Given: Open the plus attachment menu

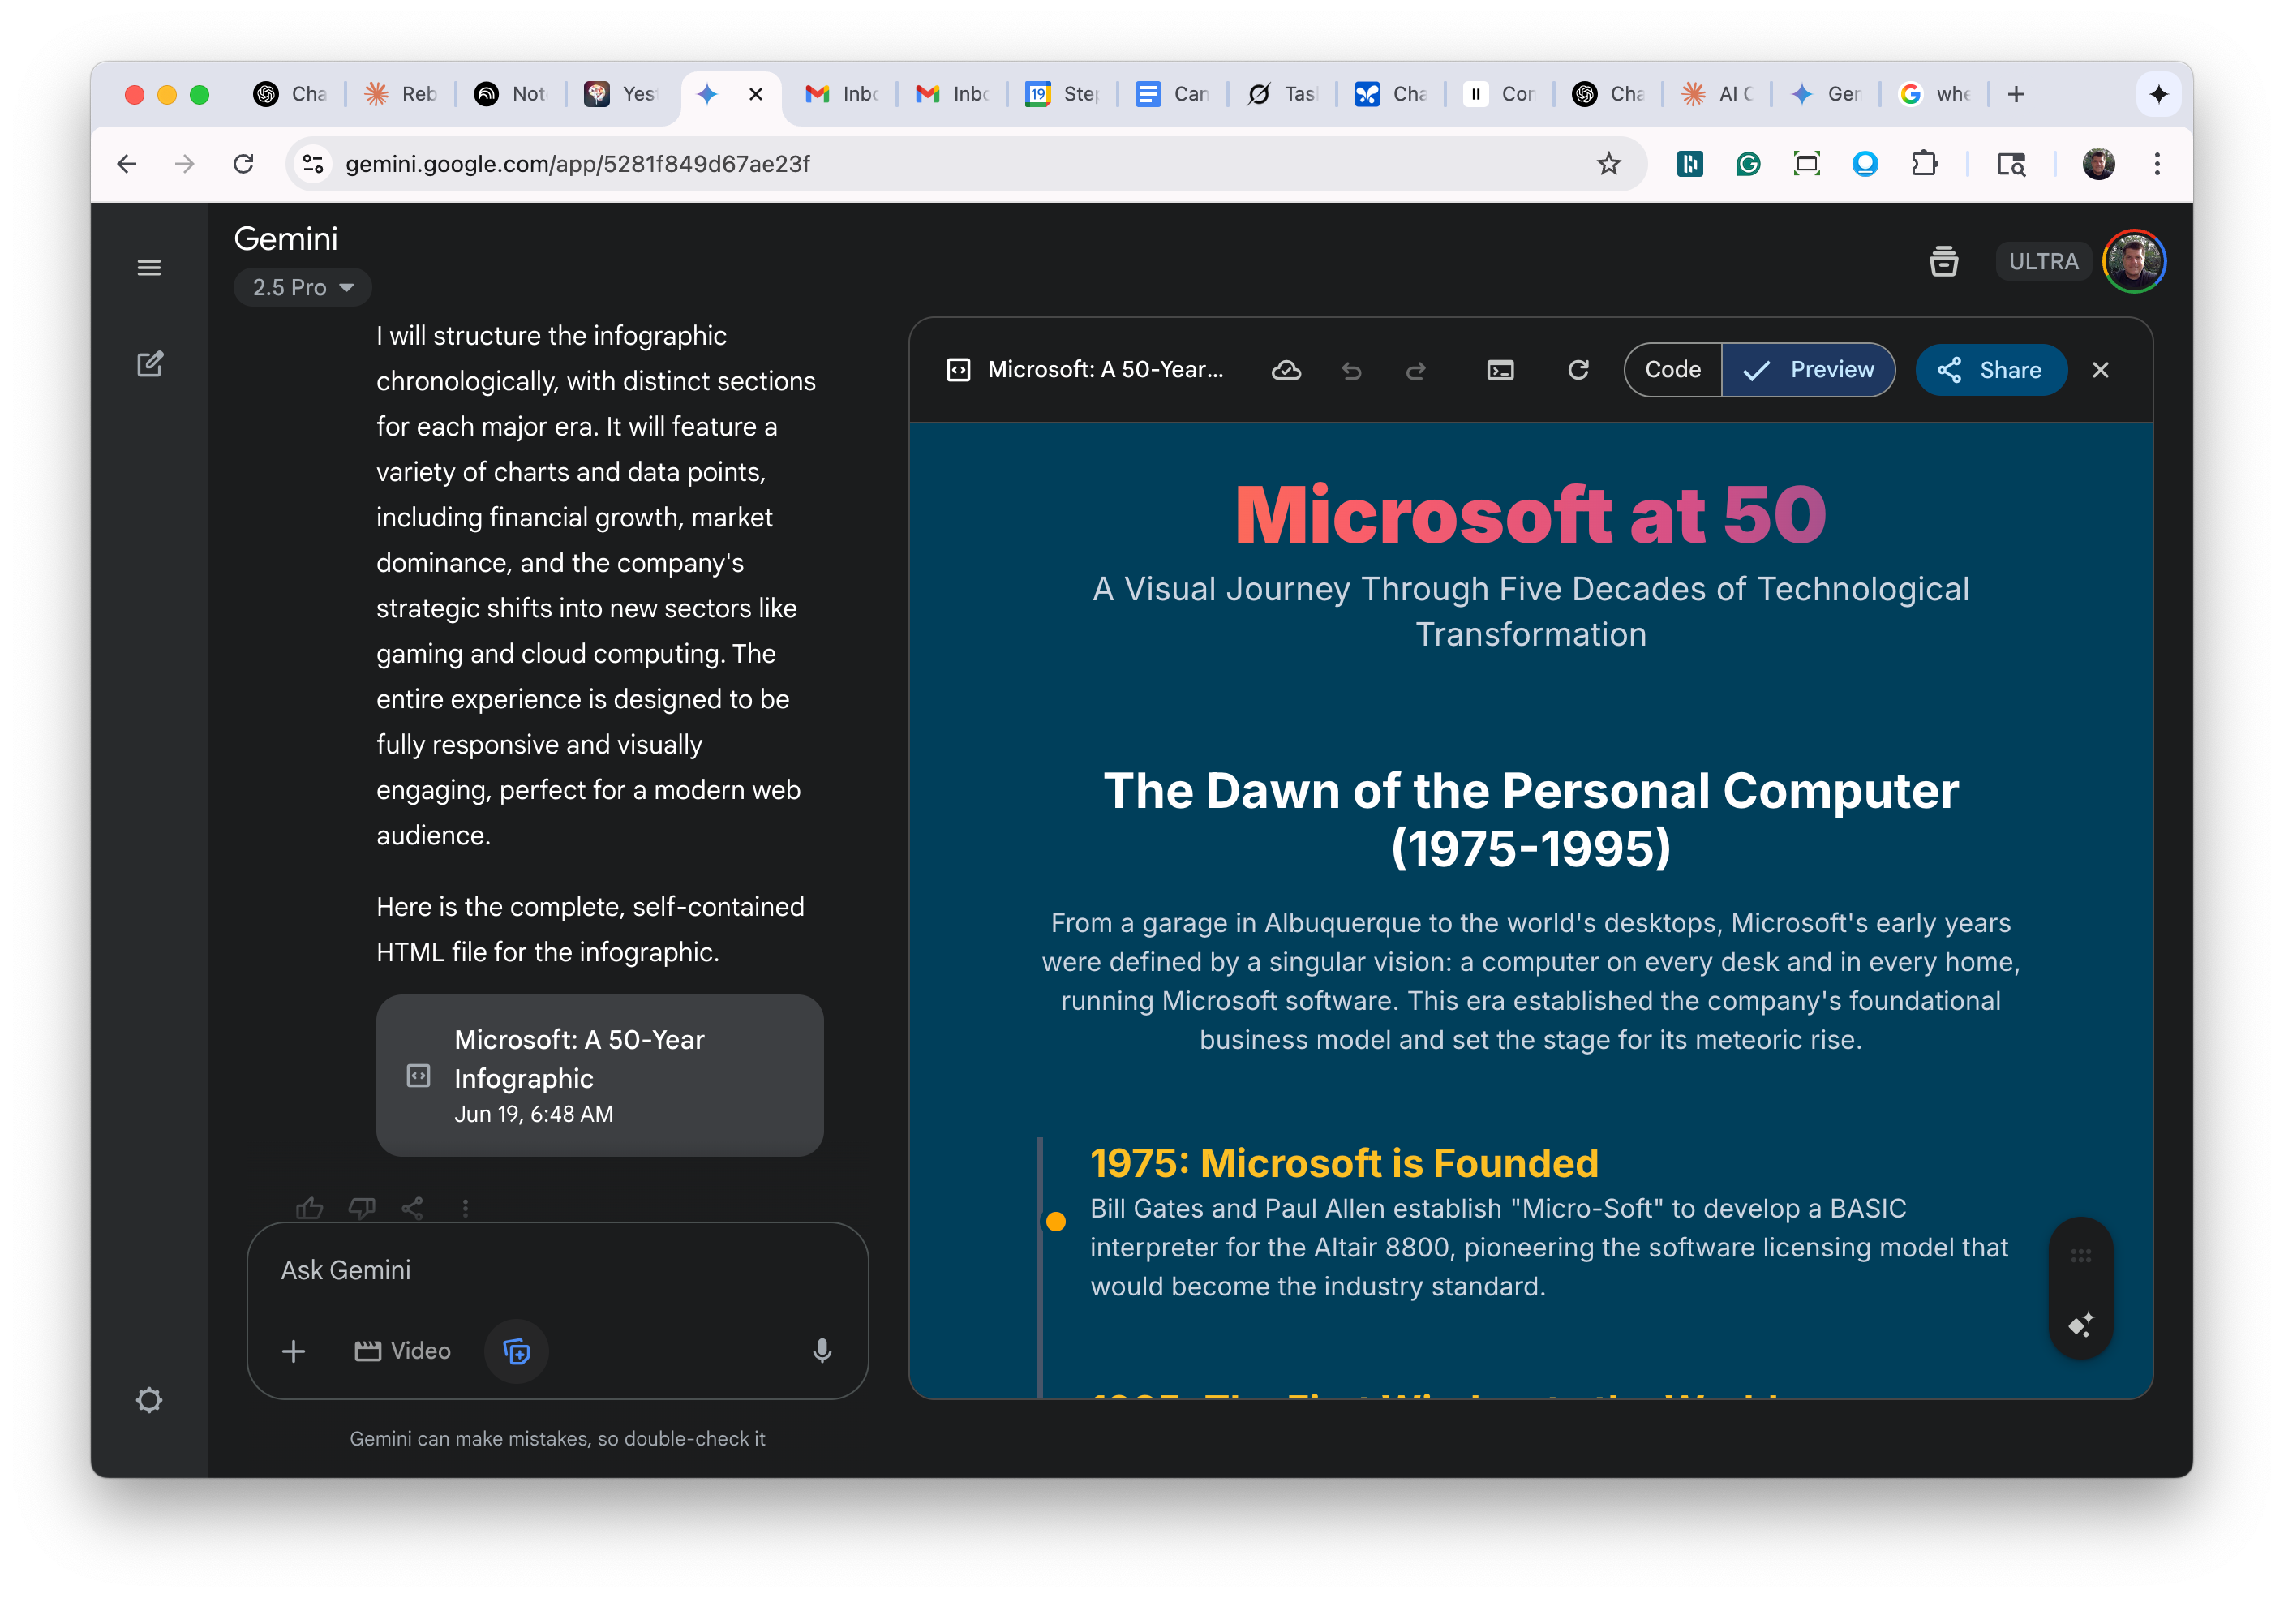Looking at the screenshot, I should tap(294, 1351).
